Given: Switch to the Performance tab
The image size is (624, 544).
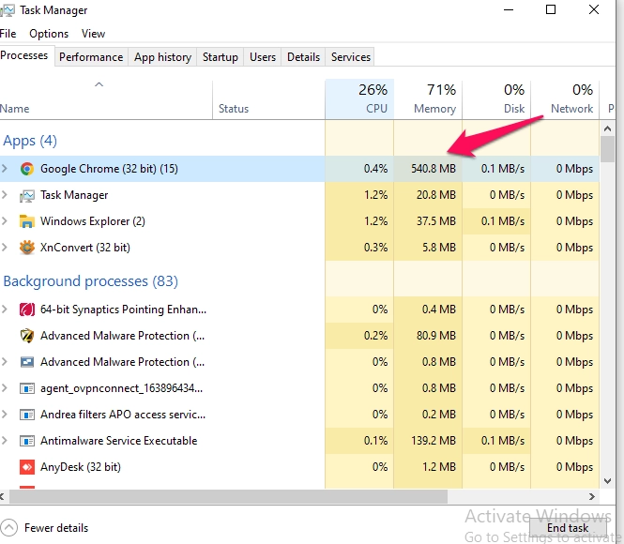Looking at the screenshot, I should tap(91, 57).
